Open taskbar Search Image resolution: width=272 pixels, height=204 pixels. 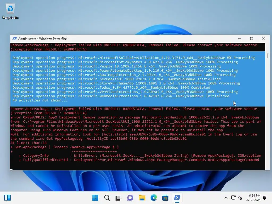(107, 198)
